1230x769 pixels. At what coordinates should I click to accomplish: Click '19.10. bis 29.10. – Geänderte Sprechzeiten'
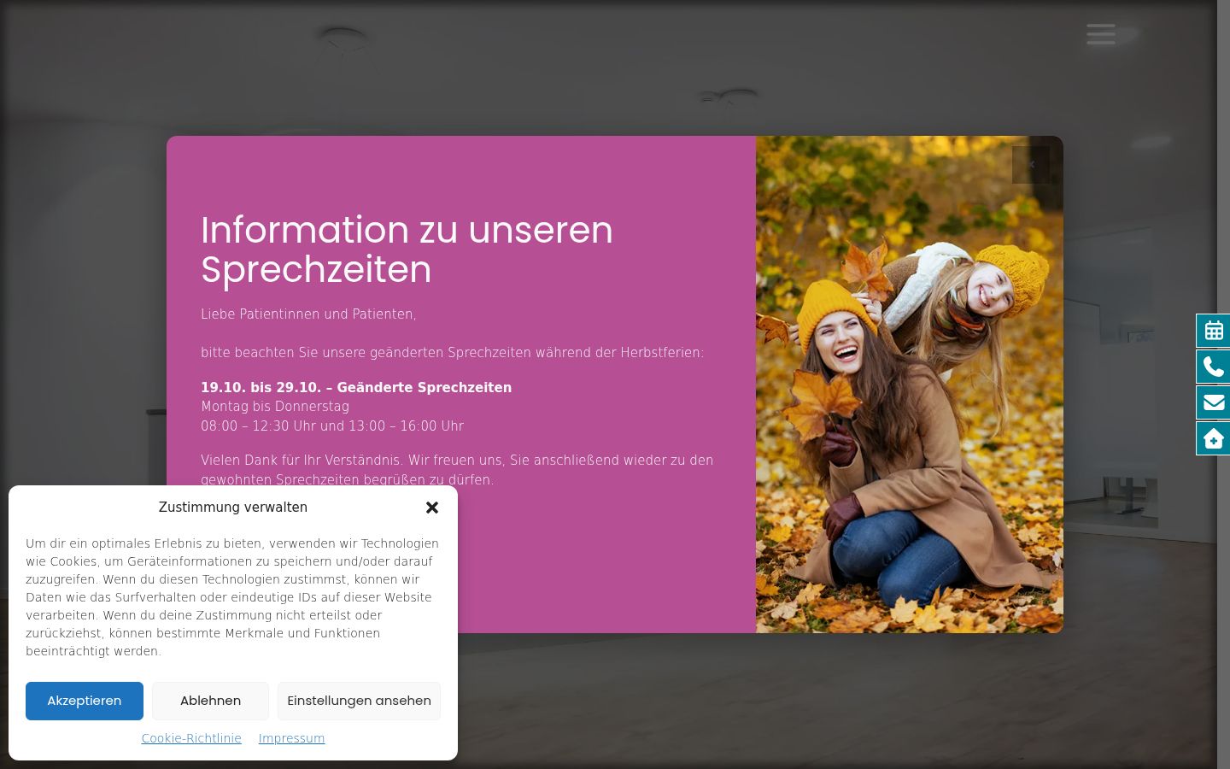[x=356, y=388]
